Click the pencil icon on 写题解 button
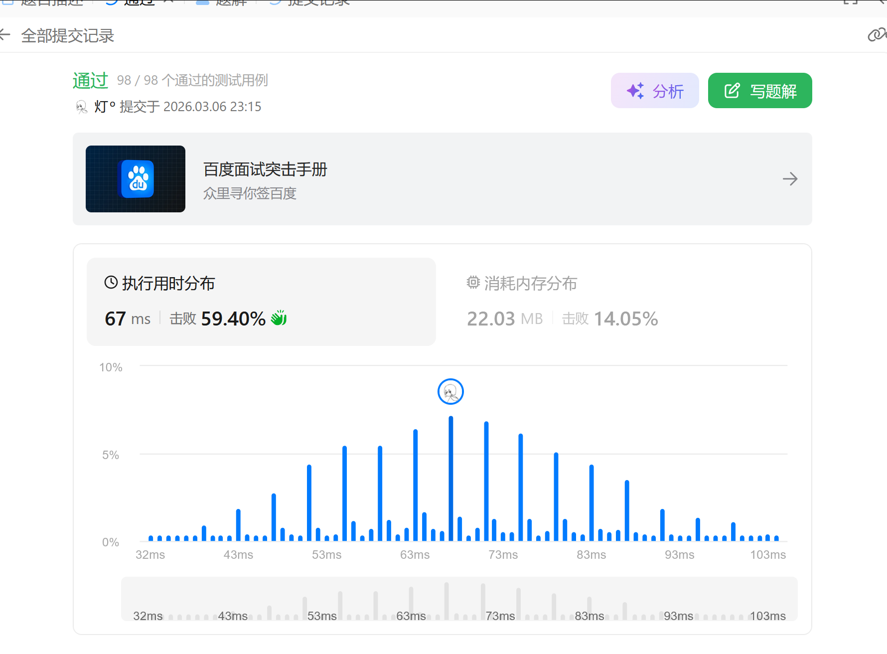887x654 pixels. (732, 91)
